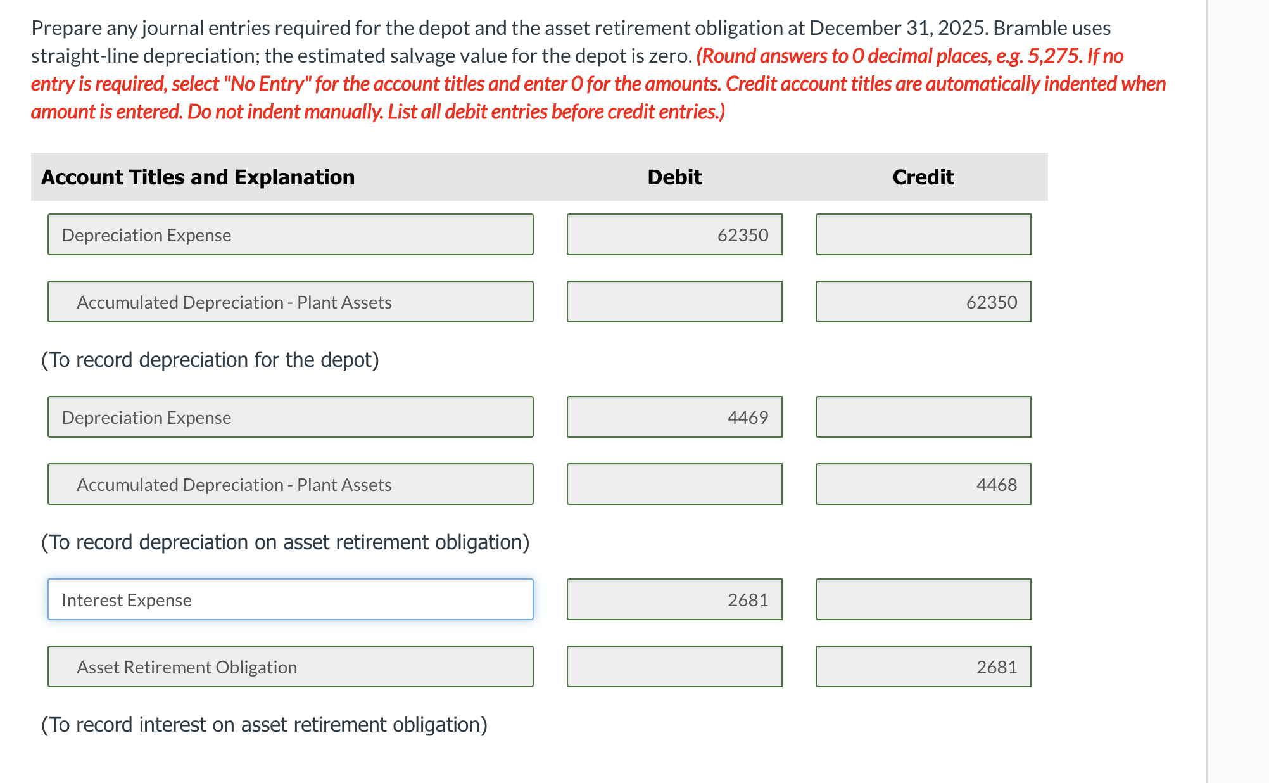
Task: Click the debit field containing 2681
Action: click(674, 599)
